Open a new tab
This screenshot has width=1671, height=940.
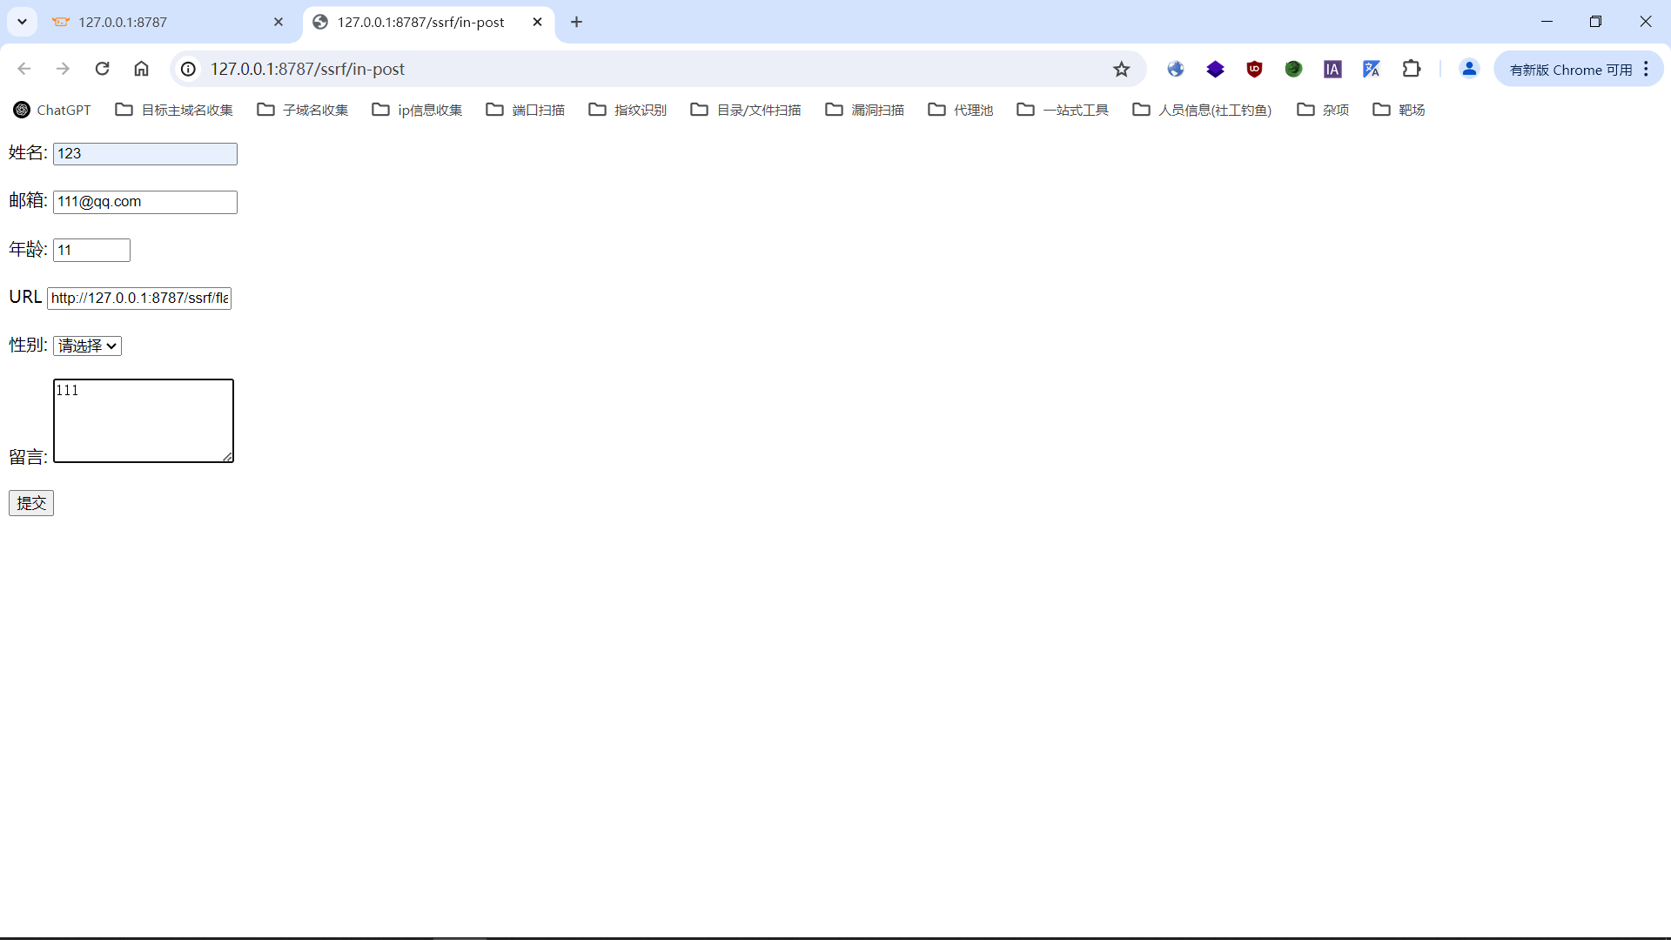pyautogui.click(x=576, y=22)
